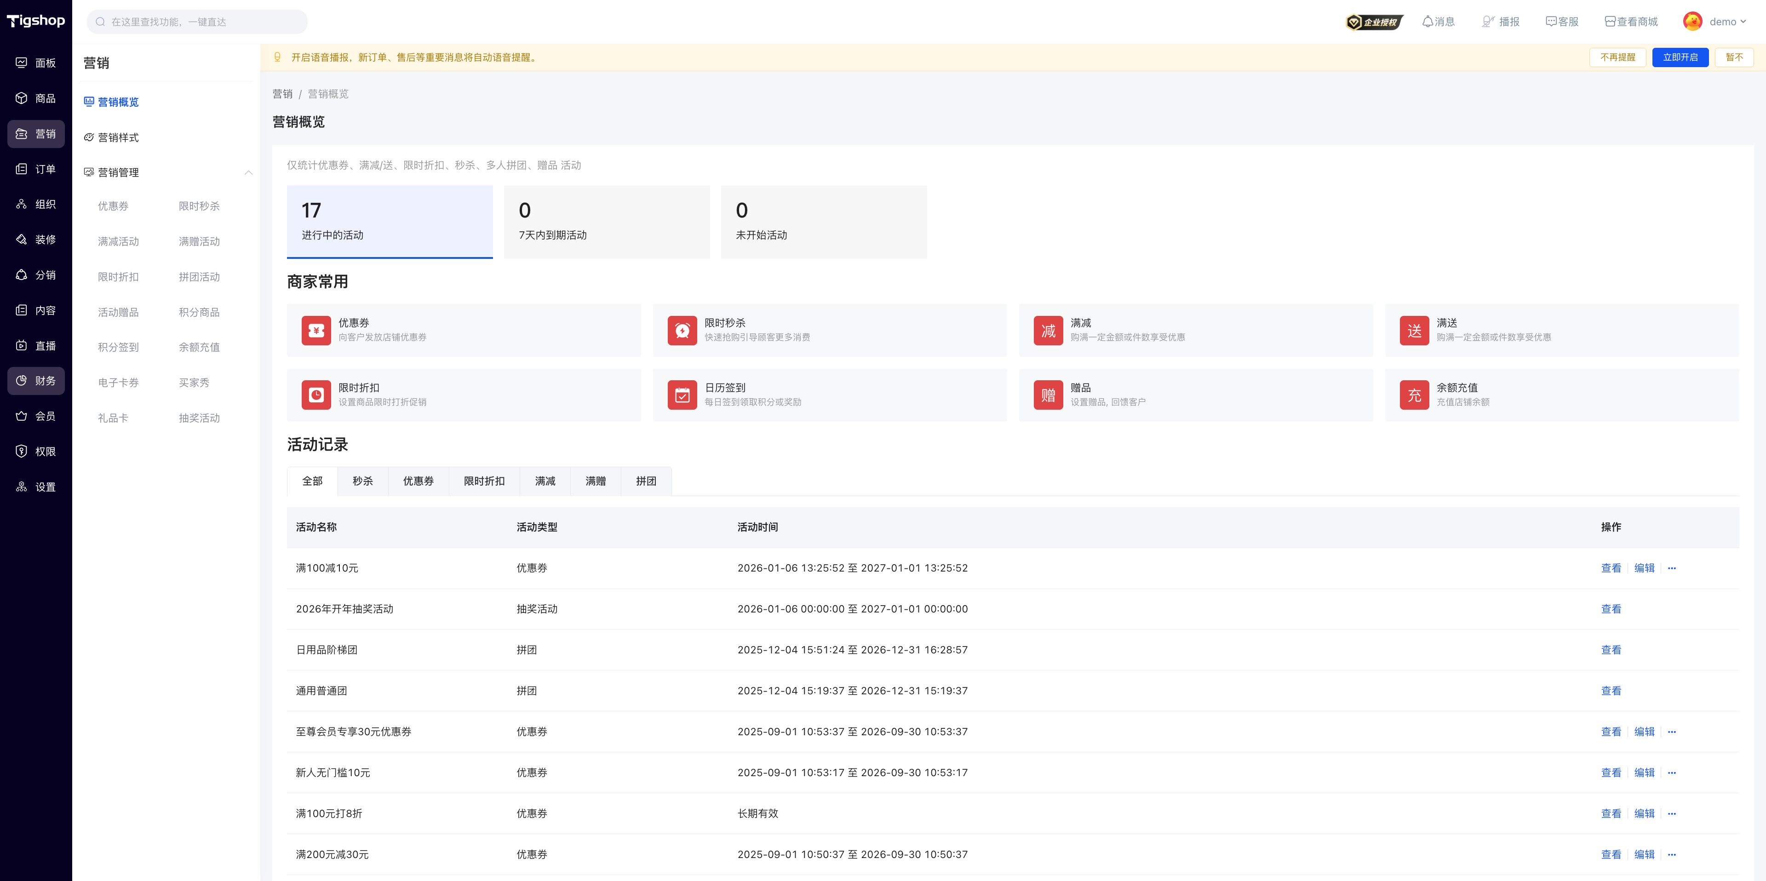The height and width of the screenshot is (881, 1766).
Task: Click the 立即开启 voice broadcast button
Action: (x=1680, y=57)
